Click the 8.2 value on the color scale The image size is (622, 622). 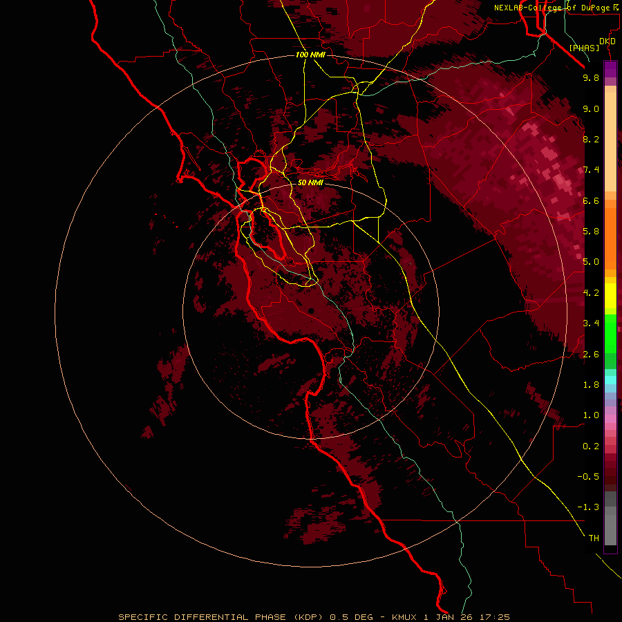tap(591, 139)
